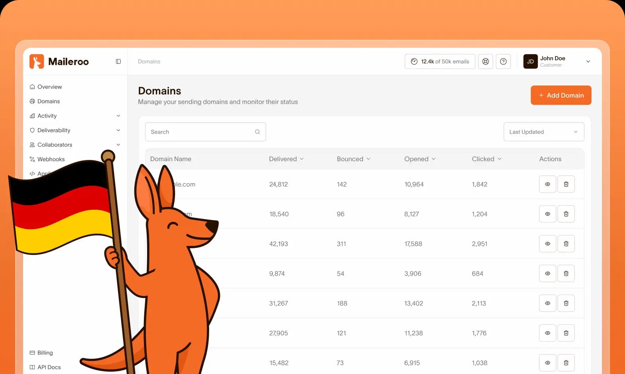This screenshot has height=374, width=625.
Task: Focus the domain Search field
Action: pos(205,132)
